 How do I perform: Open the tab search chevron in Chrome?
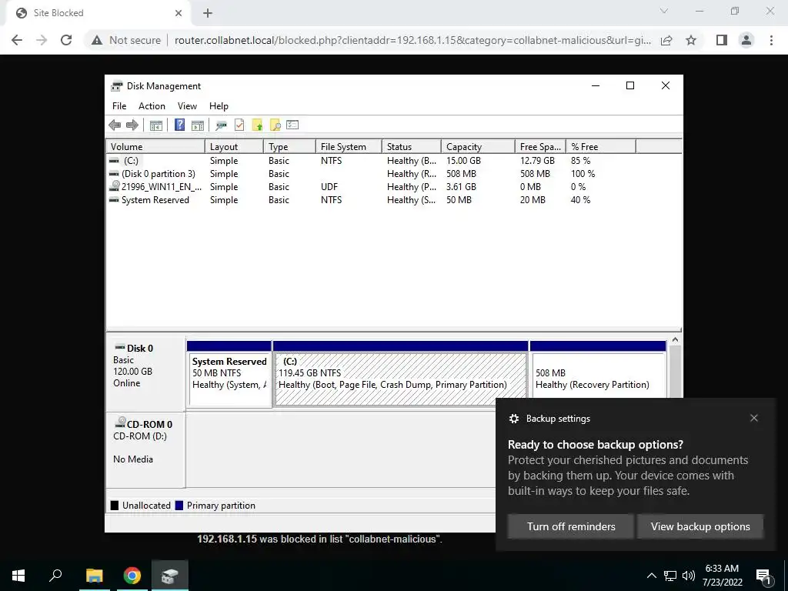tap(664, 11)
